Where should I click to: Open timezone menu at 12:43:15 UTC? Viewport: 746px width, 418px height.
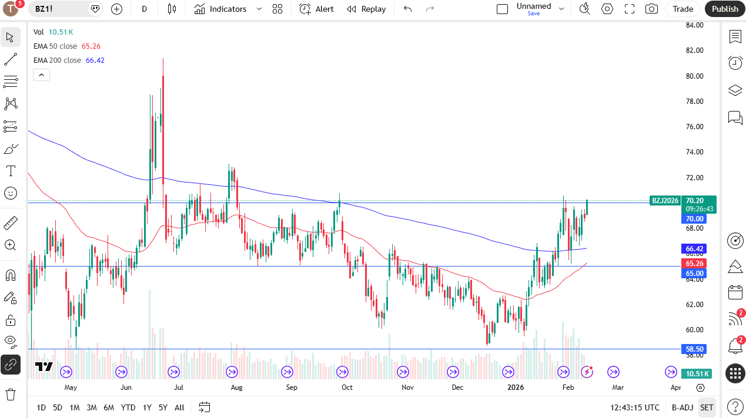pos(635,407)
